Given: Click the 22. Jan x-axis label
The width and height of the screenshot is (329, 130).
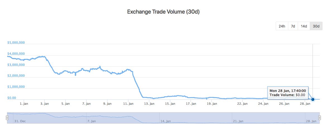Looking at the screenshot, I should 242,104.
